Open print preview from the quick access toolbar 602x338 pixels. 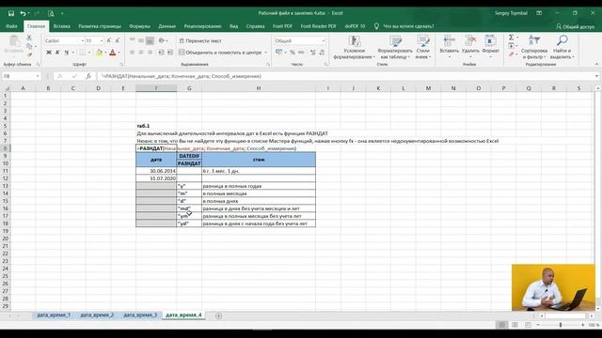coord(51,13)
